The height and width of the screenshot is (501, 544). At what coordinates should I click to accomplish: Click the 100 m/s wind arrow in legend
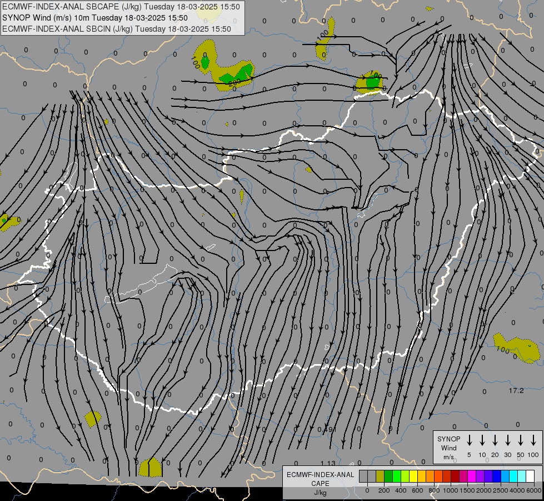pyautogui.click(x=533, y=440)
